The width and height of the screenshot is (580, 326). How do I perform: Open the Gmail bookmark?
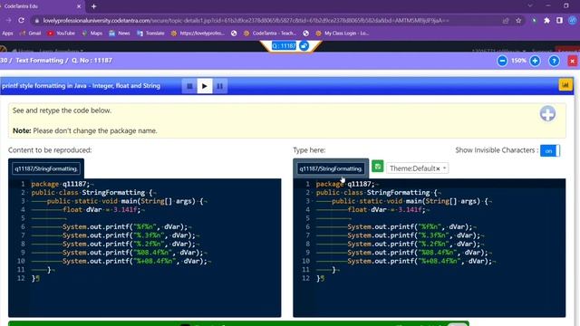point(30,34)
